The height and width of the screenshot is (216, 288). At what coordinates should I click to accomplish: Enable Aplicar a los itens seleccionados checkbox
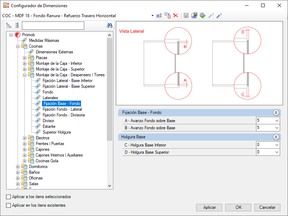(9, 197)
